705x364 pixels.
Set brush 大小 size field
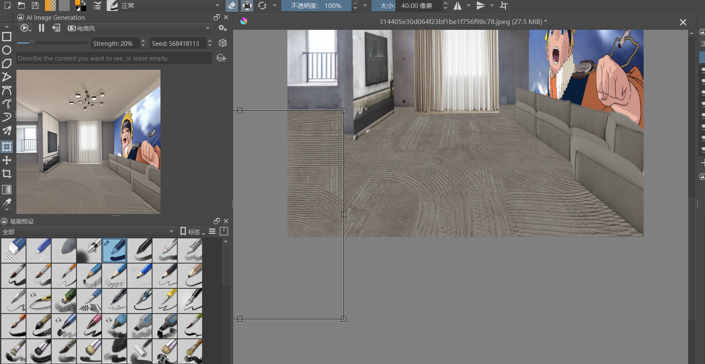pos(407,5)
